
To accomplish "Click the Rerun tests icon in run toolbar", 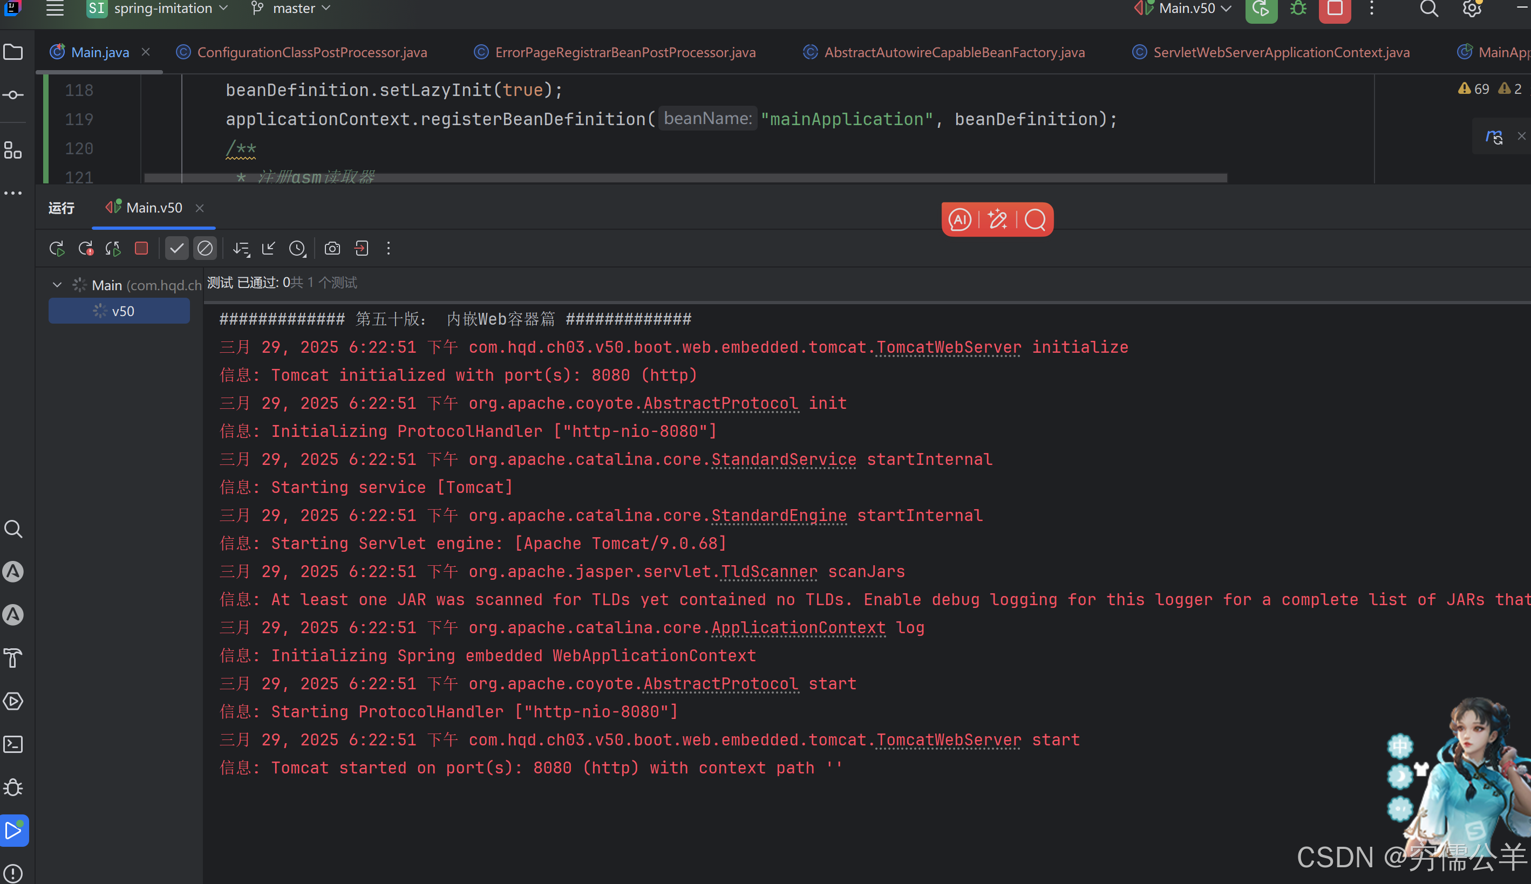I will click(57, 248).
